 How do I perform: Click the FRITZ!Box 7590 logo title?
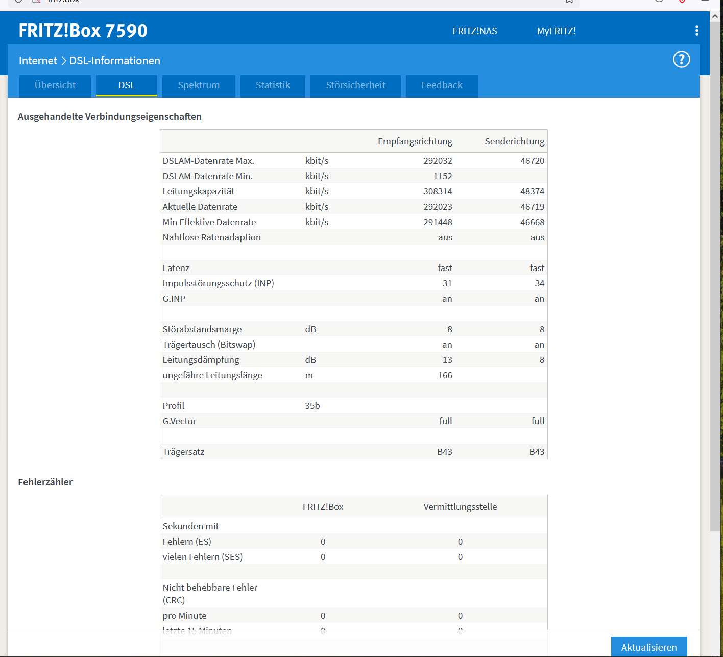pyautogui.click(x=83, y=31)
